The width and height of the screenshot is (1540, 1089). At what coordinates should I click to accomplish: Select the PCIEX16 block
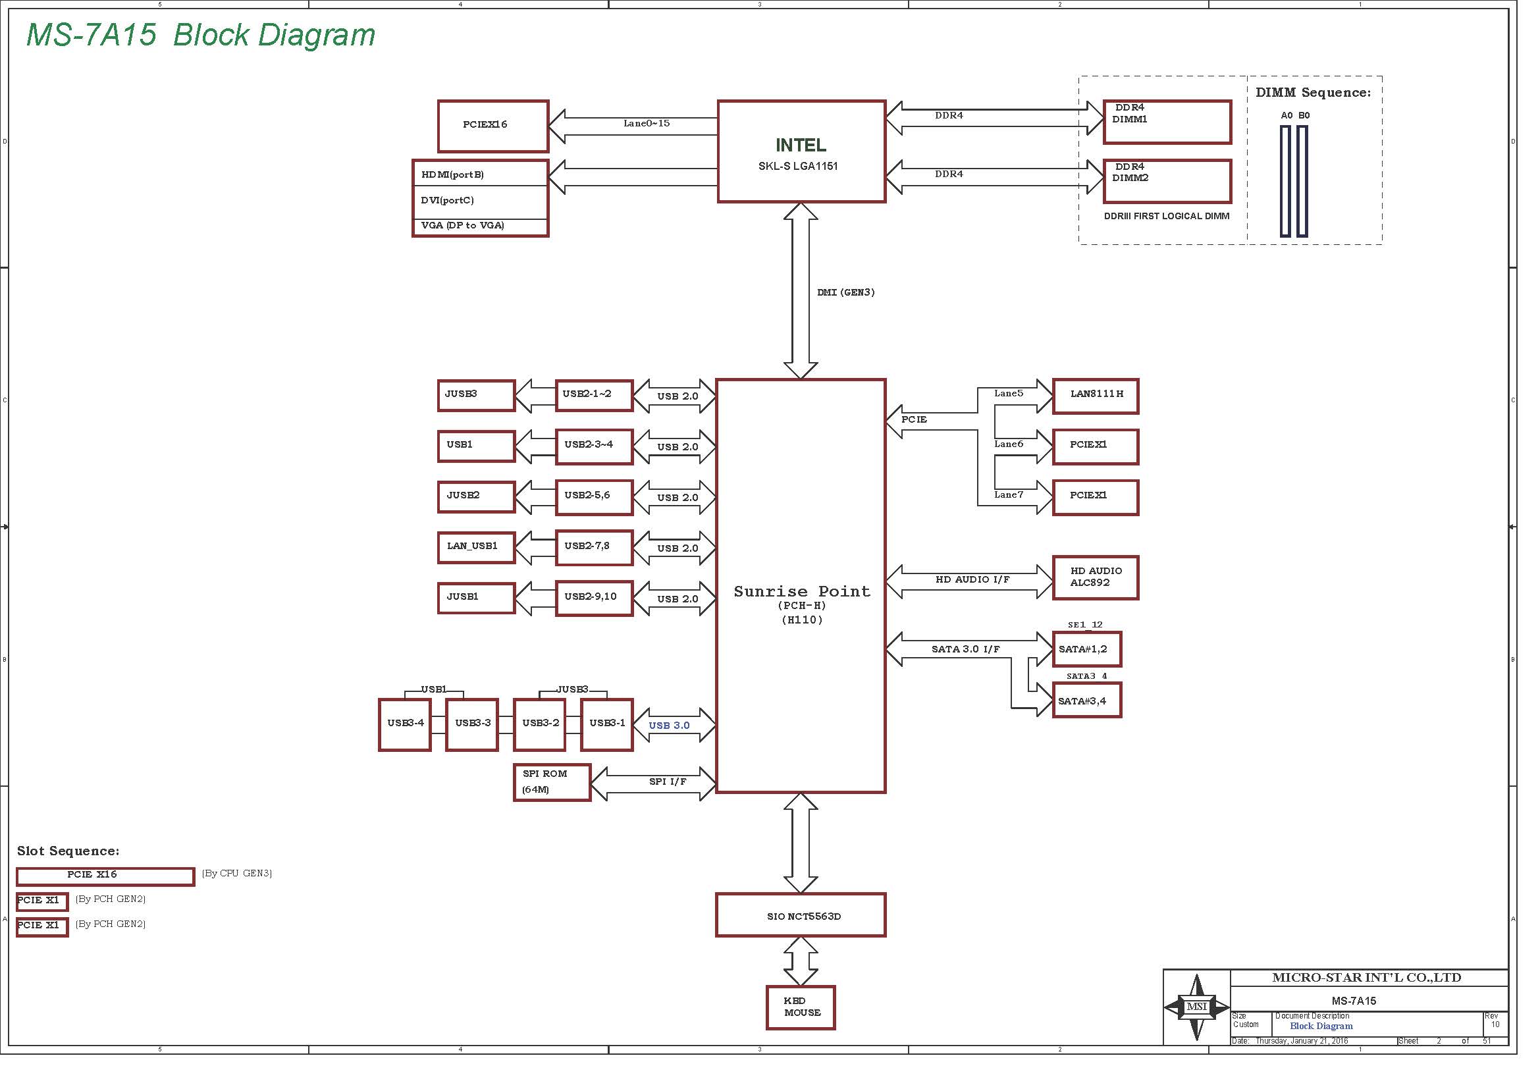coord(493,126)
